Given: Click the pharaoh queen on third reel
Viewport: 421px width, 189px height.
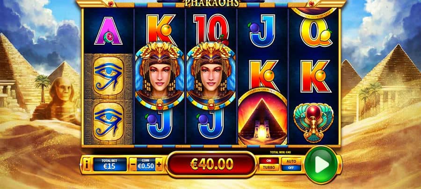Looking at the screenshot, I should coord(211,76).
